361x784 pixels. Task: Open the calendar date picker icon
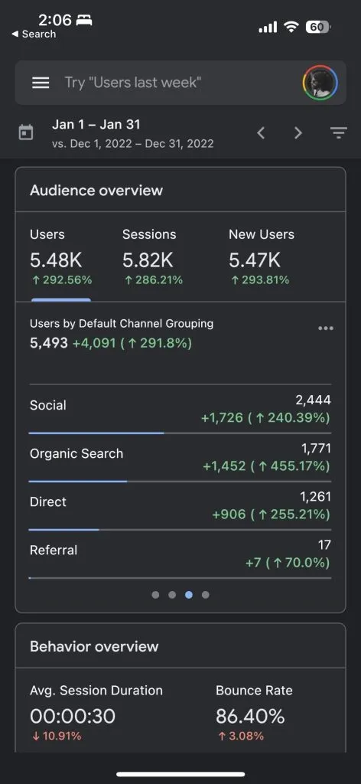click(25, 133)
